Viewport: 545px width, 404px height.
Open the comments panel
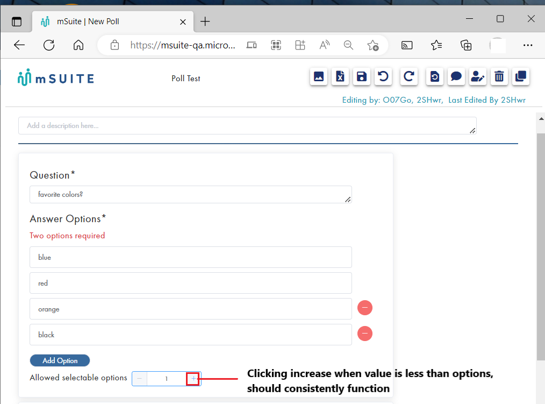pos(456,76)
